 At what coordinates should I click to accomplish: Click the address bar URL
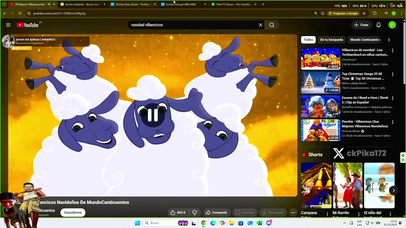click(x=59, y=13)
